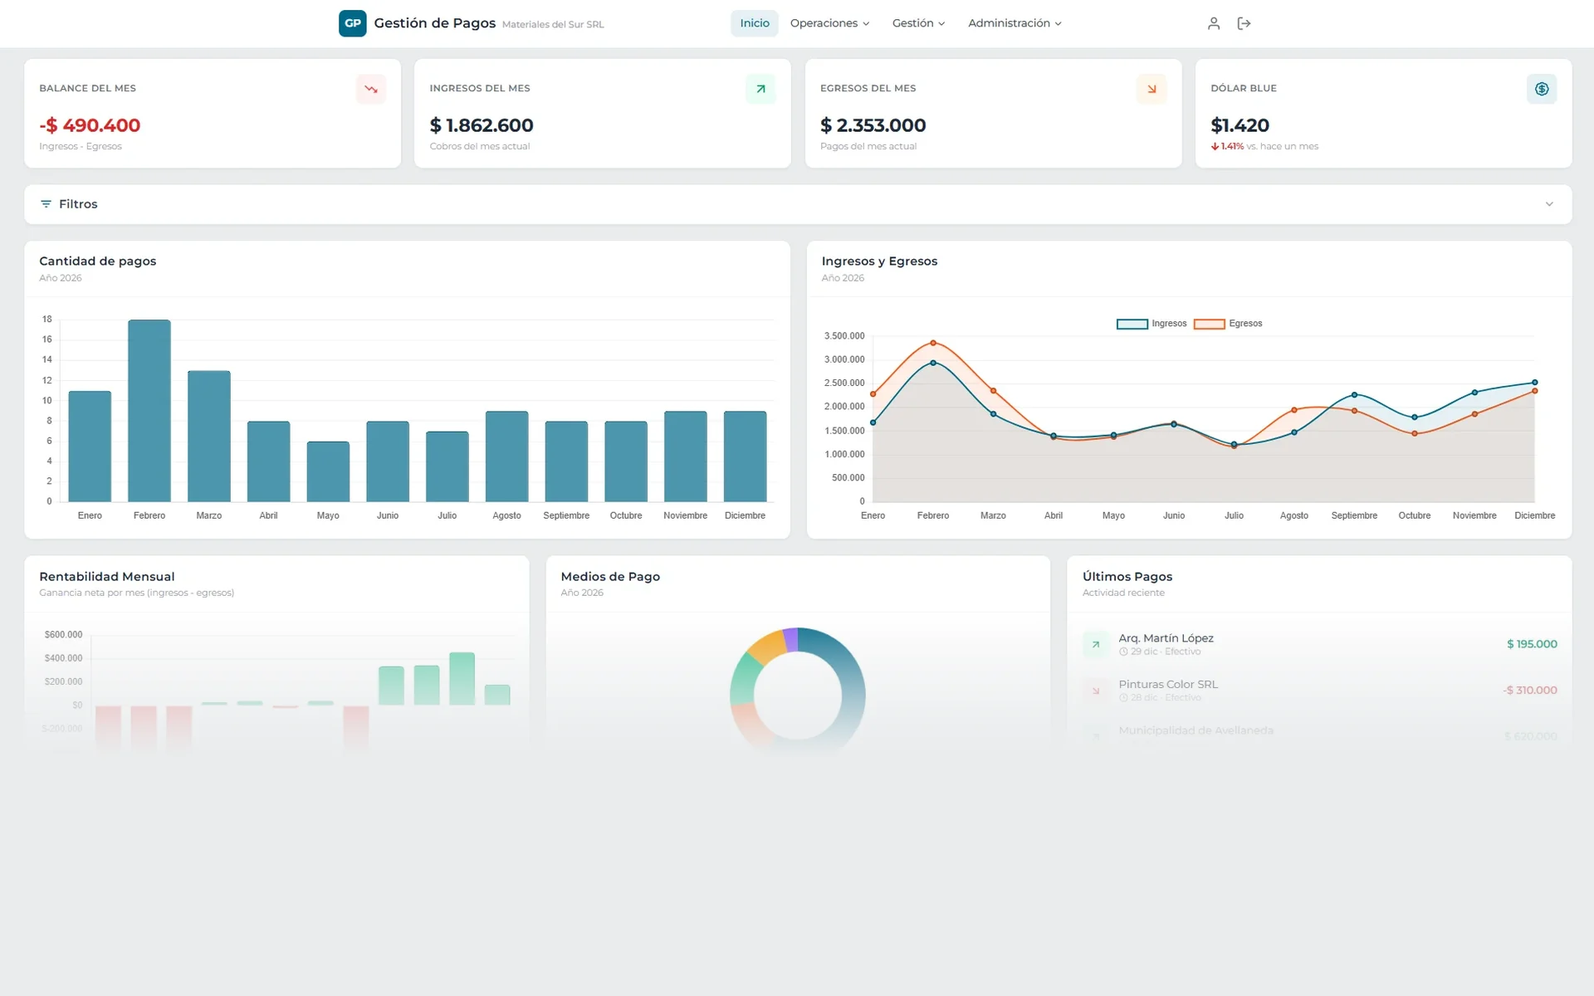The height and width of the screenshot is (996, 1594).
Task: Click the down-arrow icon in Egresos del Mes
Action: tap(1151, 89)
